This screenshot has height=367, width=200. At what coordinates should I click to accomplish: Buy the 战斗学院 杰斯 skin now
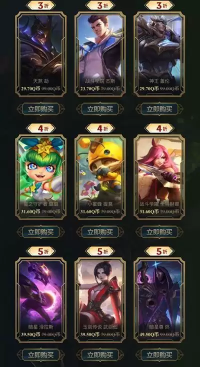coord(100,109)
